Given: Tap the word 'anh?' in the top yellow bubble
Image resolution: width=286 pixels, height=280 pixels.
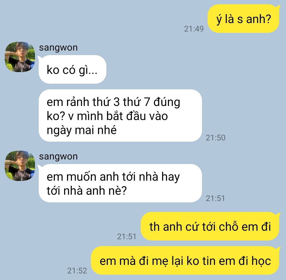Looking at the screenshot, I should [259, 19].
